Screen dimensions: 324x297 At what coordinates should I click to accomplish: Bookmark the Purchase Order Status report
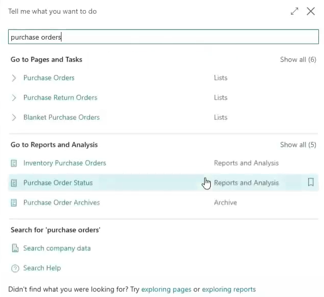pos(311,182)
